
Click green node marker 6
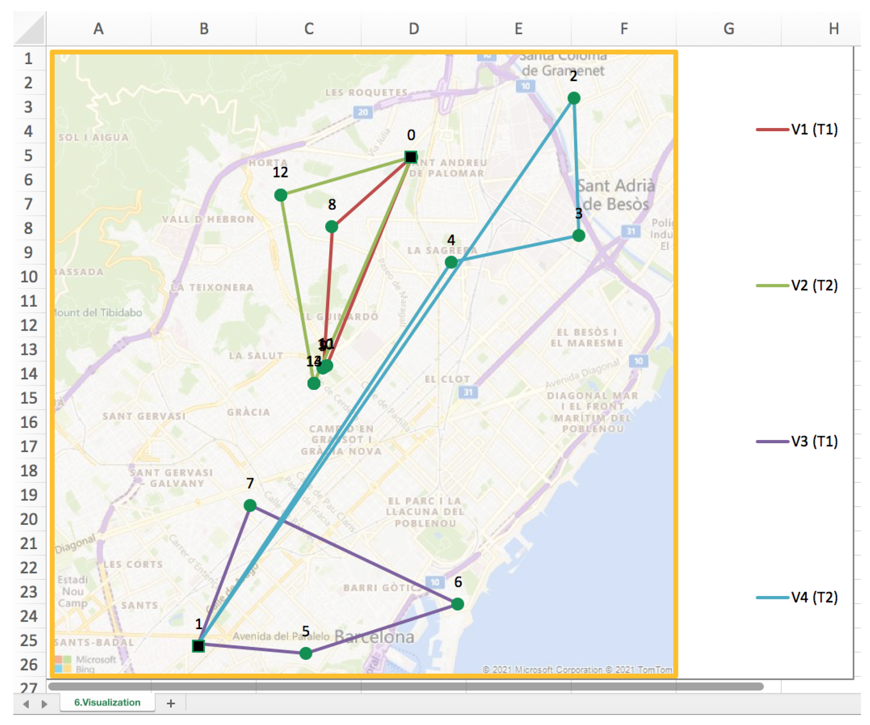[x=458, y=604]
